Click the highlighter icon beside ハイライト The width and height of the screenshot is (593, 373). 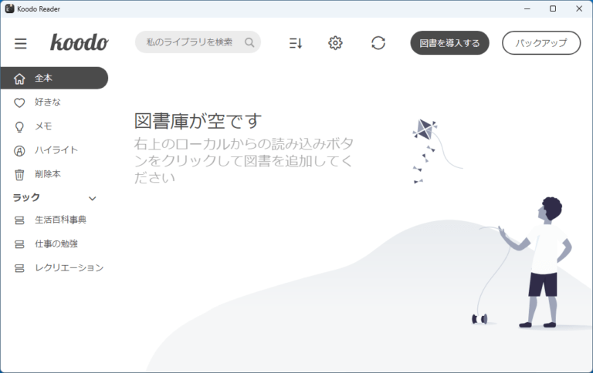coord(19,151)
